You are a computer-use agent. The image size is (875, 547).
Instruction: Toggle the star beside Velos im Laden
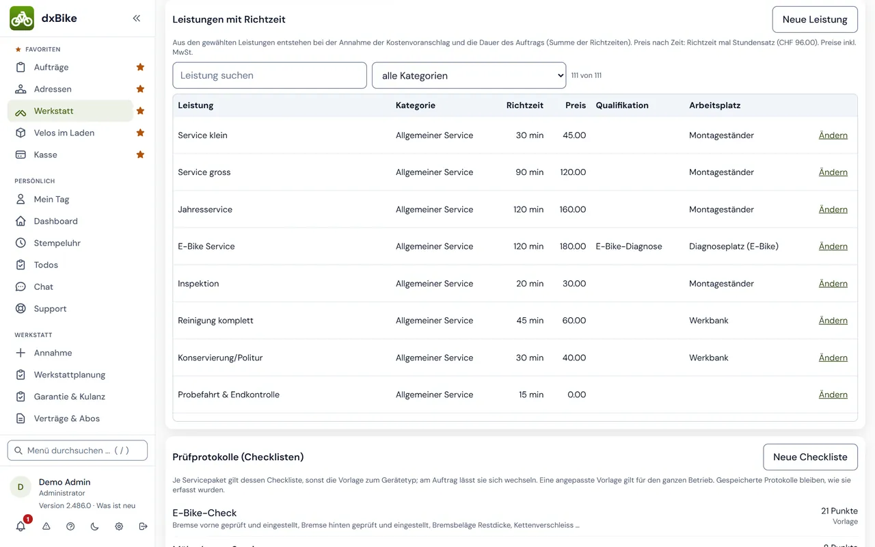click(140, 133)
